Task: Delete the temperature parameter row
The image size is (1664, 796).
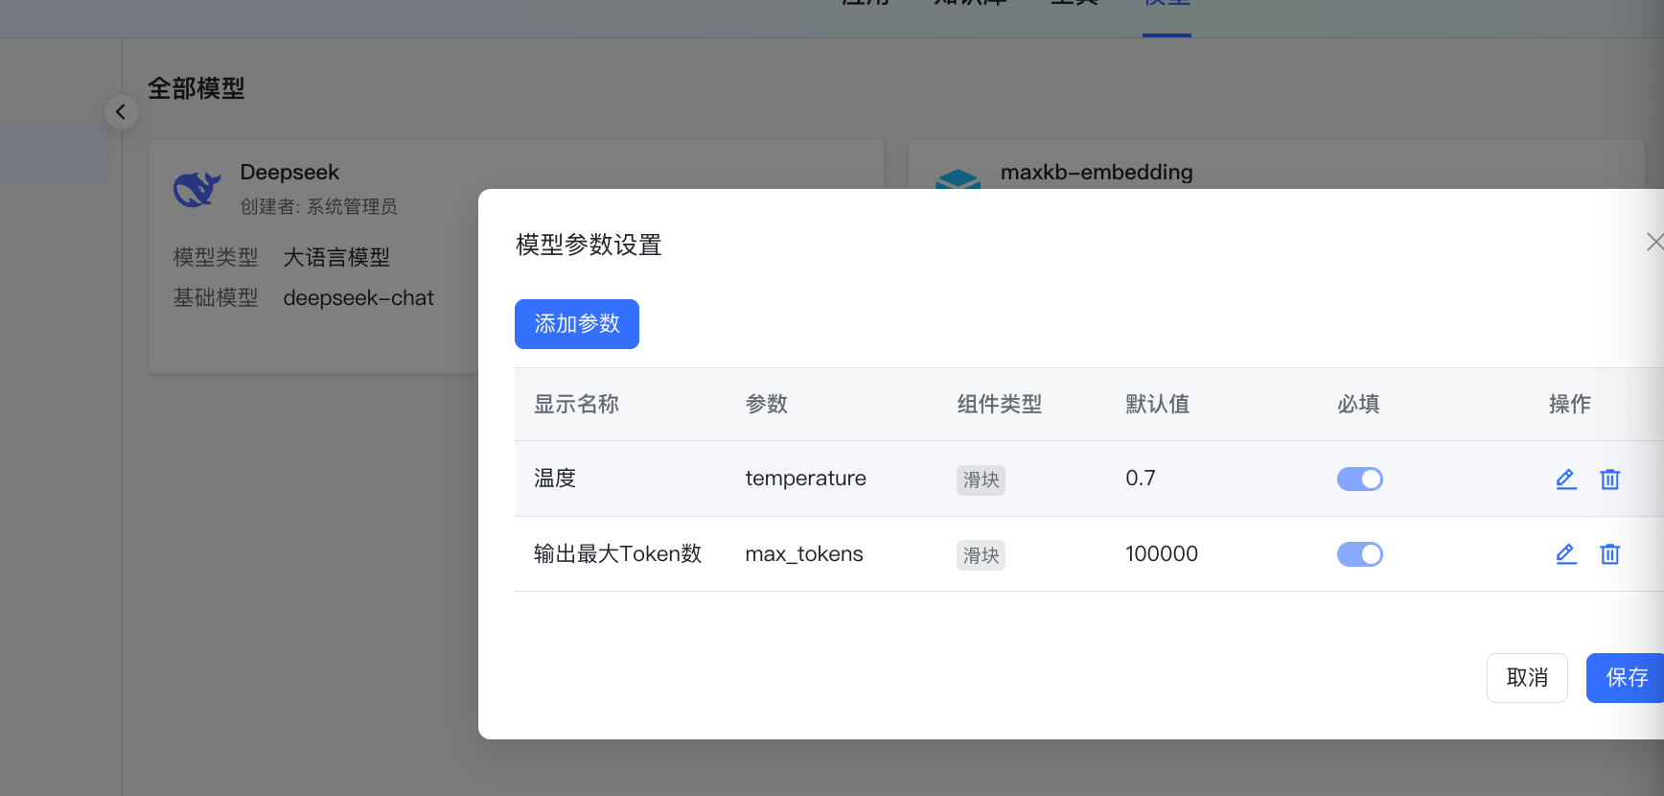Action: (1609, 479)
